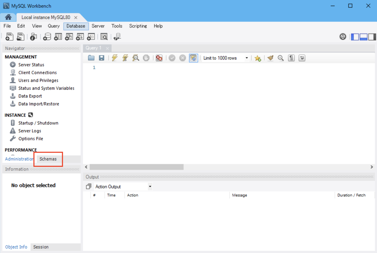Toggle stop script on error icon

click(159, 58)
